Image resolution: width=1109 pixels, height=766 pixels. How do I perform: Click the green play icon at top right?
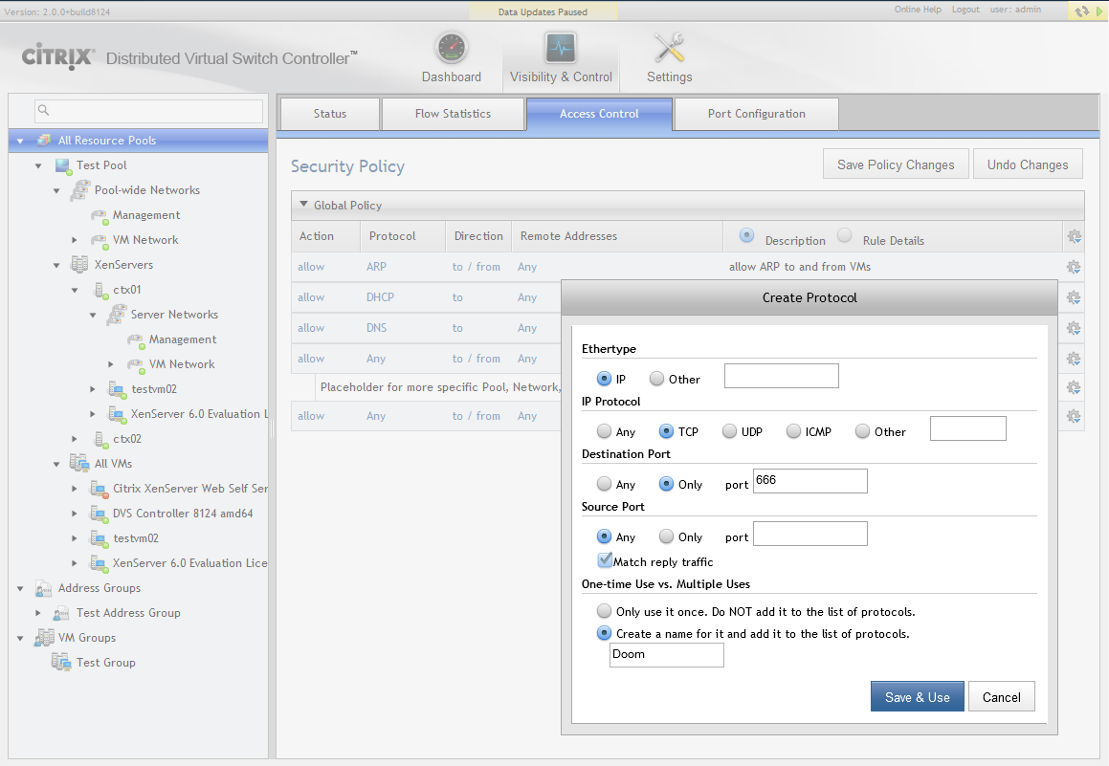1099,11
